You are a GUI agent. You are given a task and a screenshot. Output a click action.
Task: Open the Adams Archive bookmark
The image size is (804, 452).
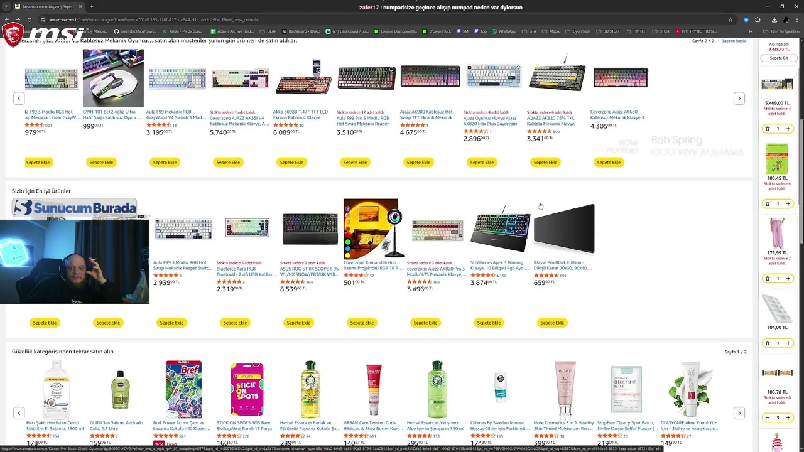(232, 31)
